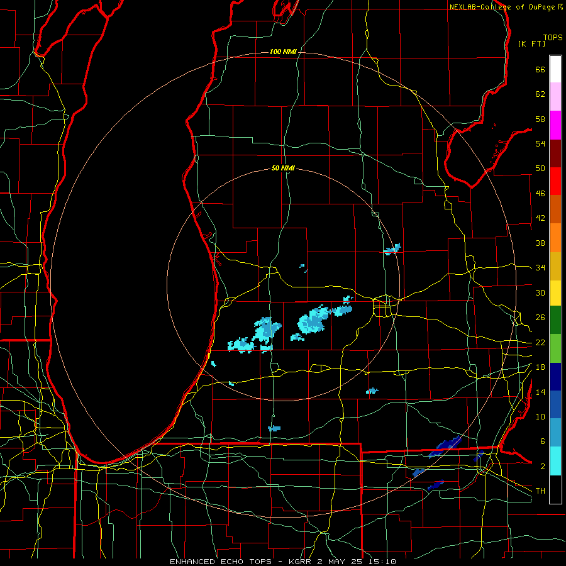Select the dark red 54 K FT swatch

[x=555, y=153]
